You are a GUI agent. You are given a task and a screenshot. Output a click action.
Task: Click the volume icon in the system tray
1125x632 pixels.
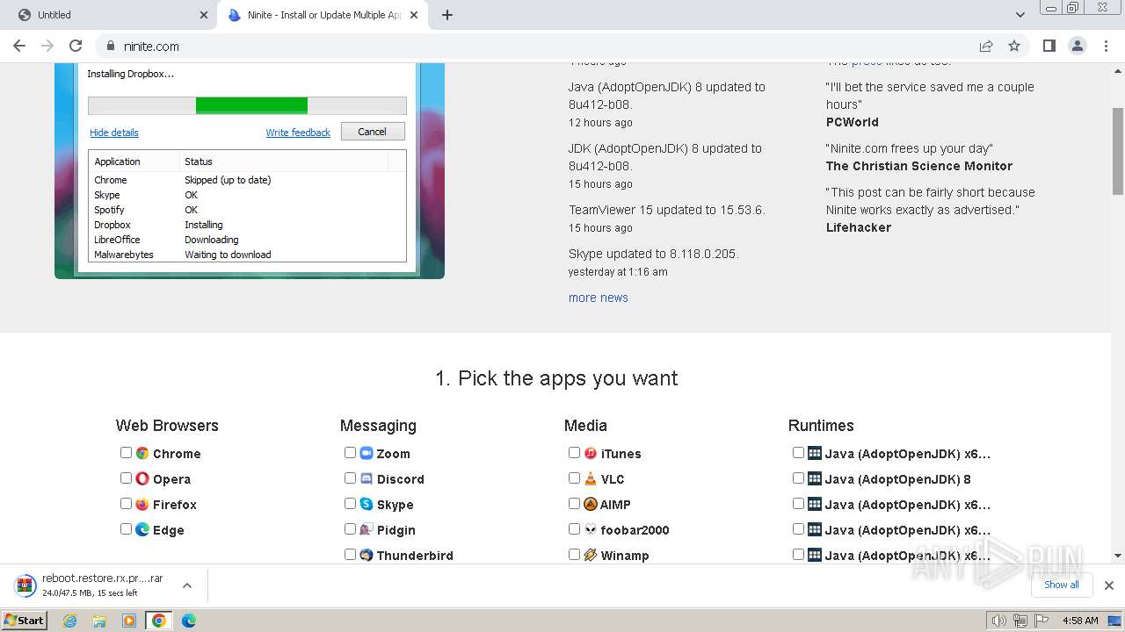tap(999, 621)
